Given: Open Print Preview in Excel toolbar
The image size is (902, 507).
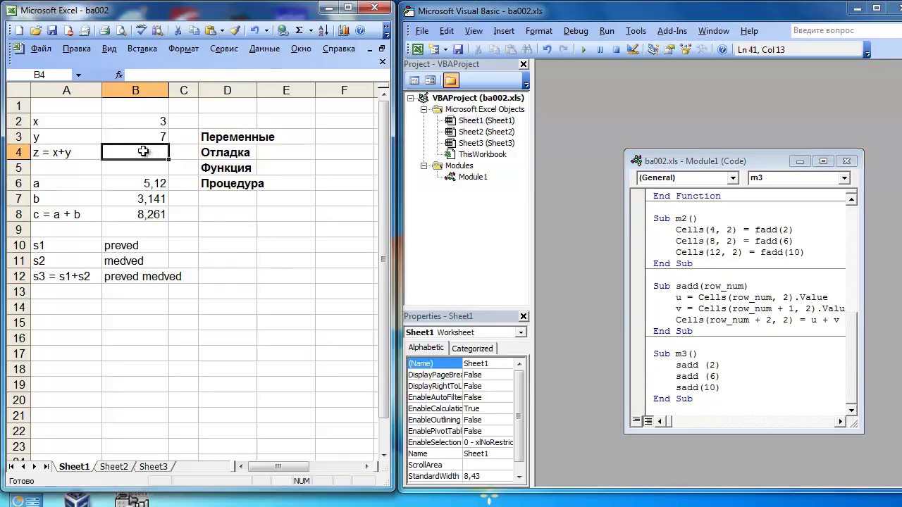Looking at the screenshot, I should pyautogui.click(x=121, y=30).
